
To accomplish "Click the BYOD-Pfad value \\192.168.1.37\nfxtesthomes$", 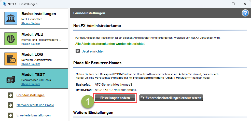I will [116, 90].
